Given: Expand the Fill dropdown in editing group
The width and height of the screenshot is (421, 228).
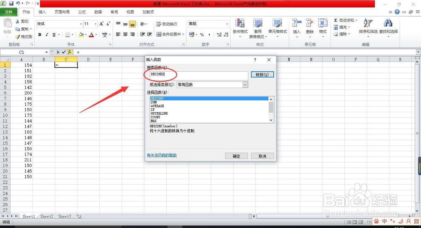Looking at the screenshot, I should tap(349, 27).
